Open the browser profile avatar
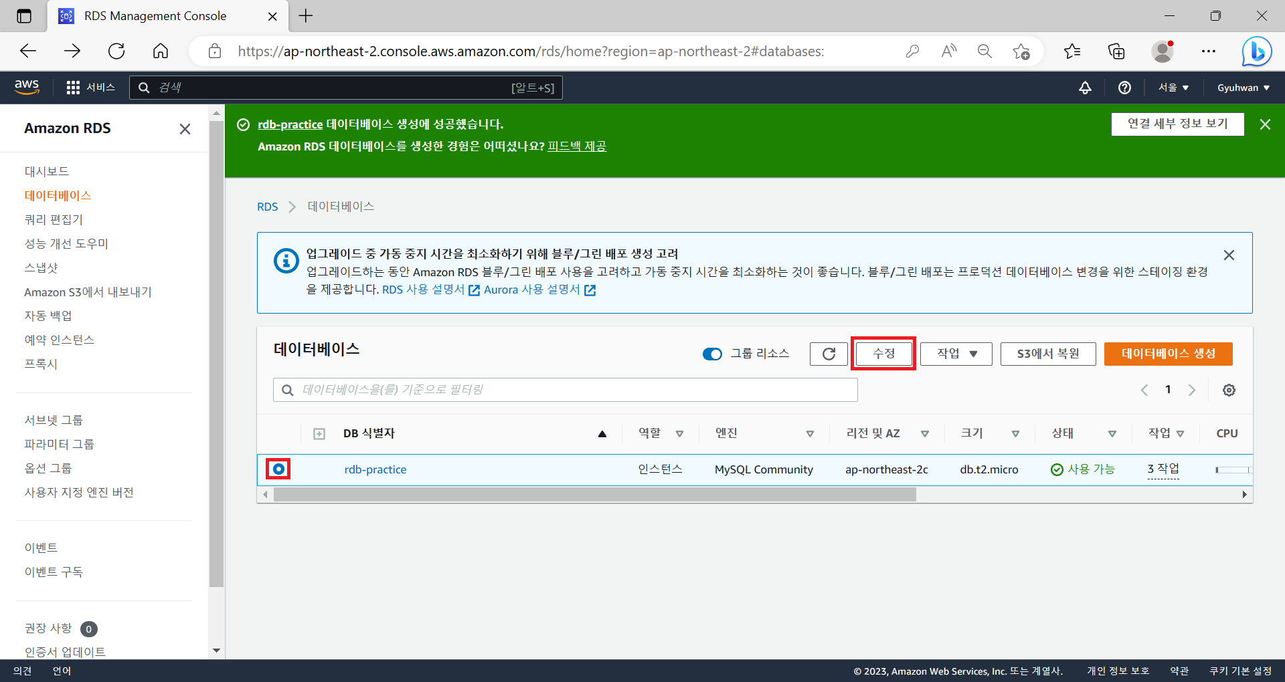 pos(1163,51)
